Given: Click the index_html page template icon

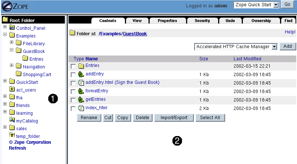Looking at the screenshot, I should [81, 108].
